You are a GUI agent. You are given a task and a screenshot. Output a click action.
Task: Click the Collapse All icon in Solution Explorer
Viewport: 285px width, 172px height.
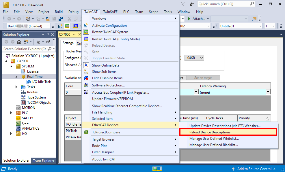48,42
